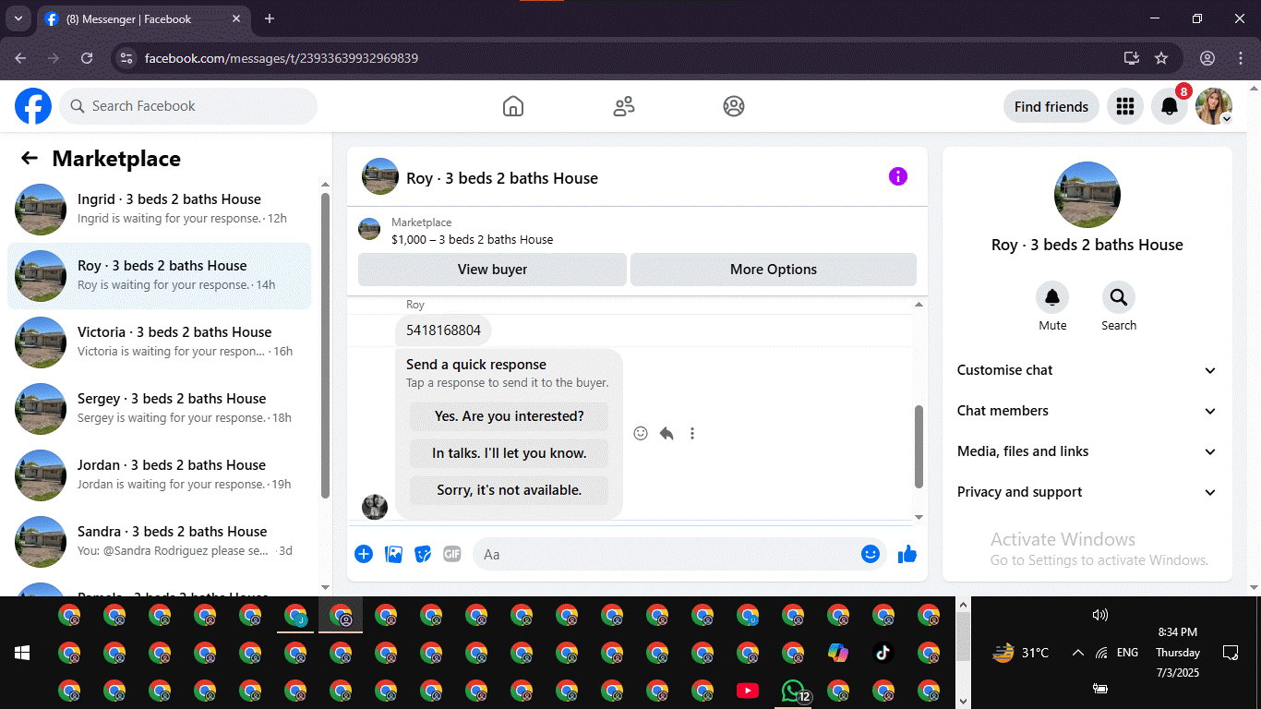Open the emoji picker in message box
The image size is (1261, 709).
click(x=870, y=554)
